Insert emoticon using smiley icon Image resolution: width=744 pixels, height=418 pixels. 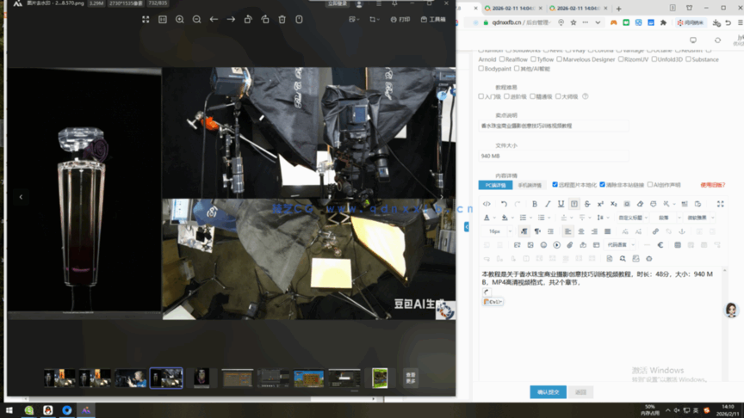click(x=543, y=245)
